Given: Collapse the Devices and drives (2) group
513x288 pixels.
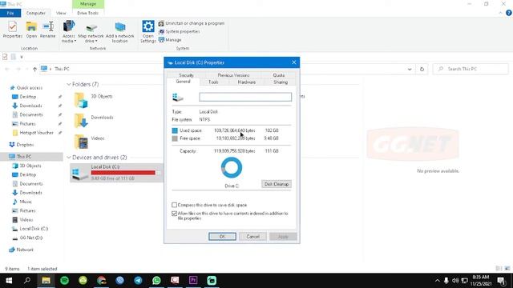Looking at the screenshot, I should tap(69, 158).
